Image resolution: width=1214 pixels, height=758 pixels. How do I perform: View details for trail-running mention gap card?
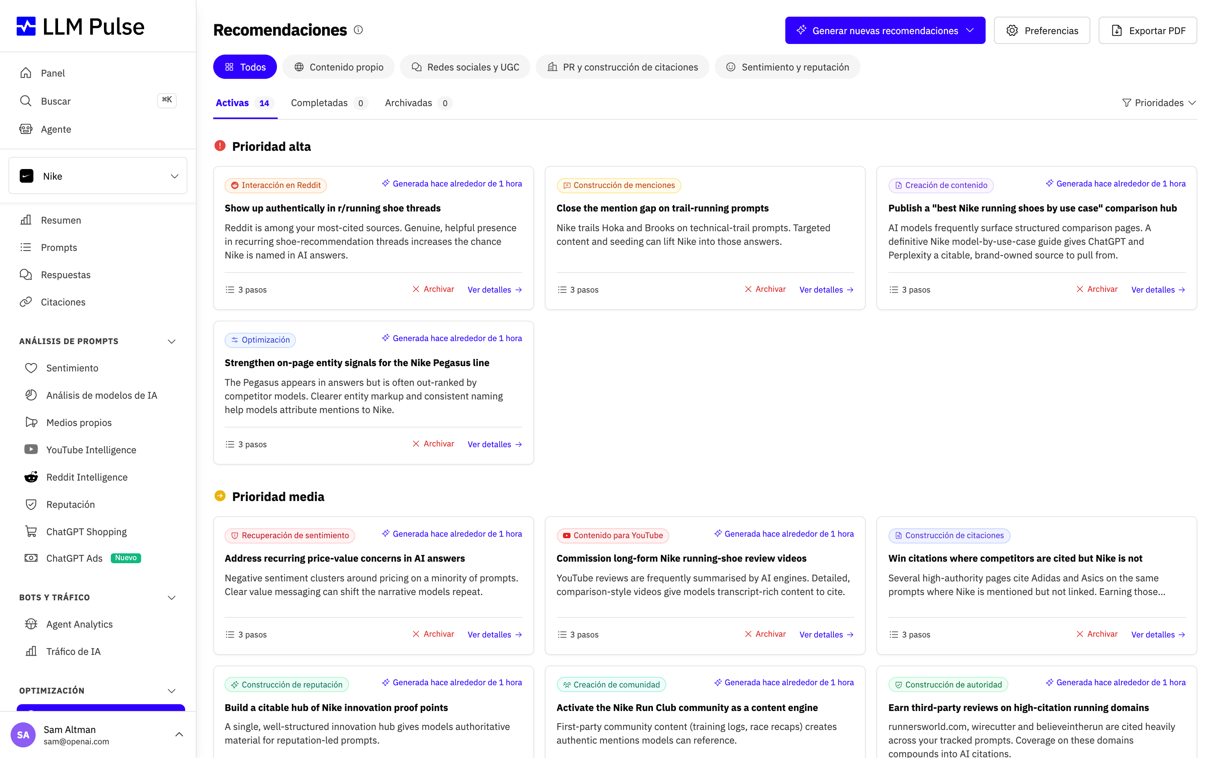pos(827,290)
